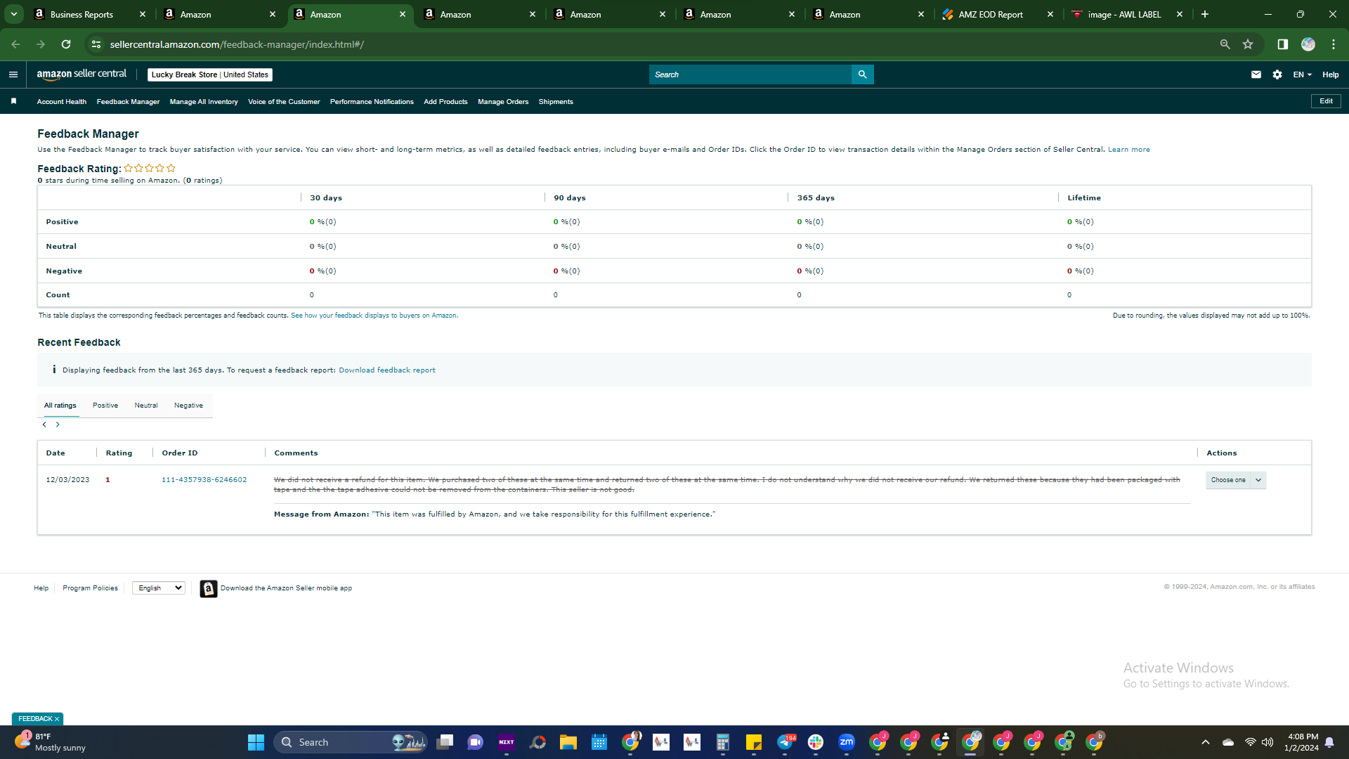The height and width of the screenshot is (759, 1349).
Task: Open File Explorer from the taskbar
Action: coord(568,742)
